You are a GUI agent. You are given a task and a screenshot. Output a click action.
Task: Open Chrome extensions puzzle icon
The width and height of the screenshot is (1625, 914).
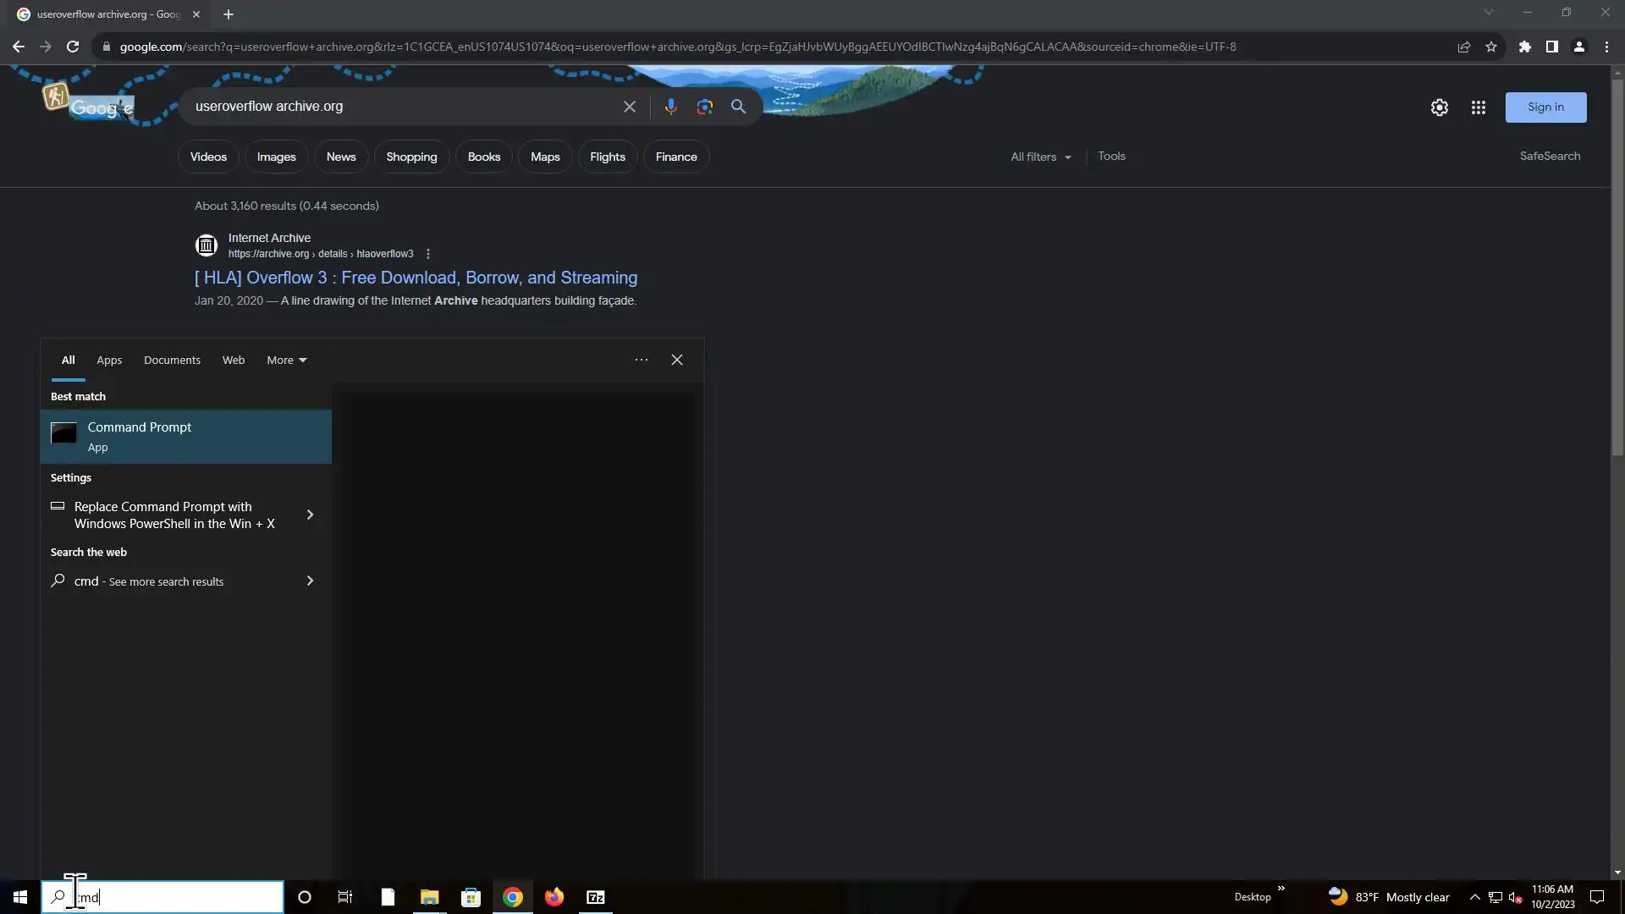pos(1524,47)
